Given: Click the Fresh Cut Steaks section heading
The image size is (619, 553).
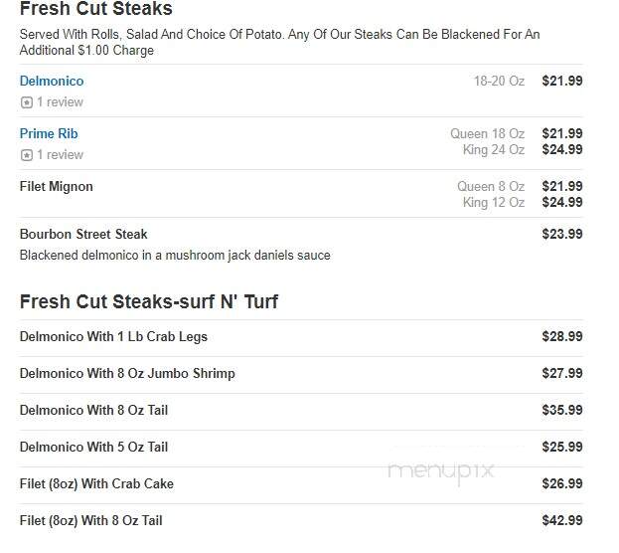Looking at the screenshot, I should [x=96, y=9].
